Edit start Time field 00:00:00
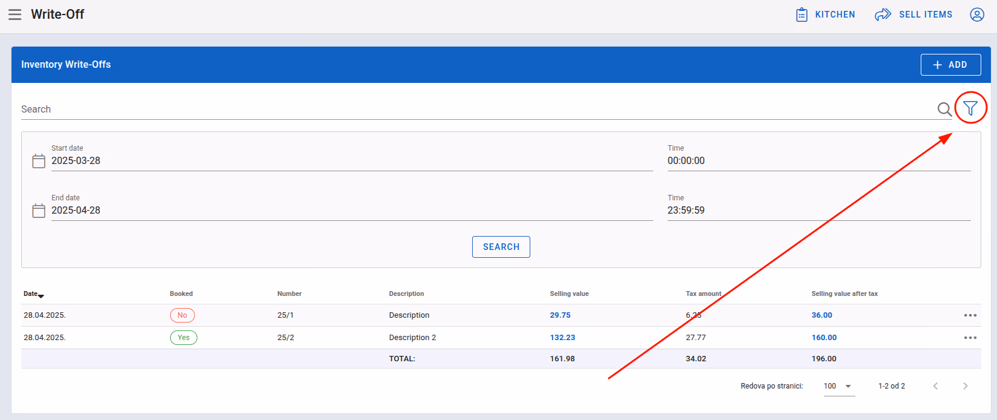997x420 pixels. pyautogui.click(x=819, y=161)
